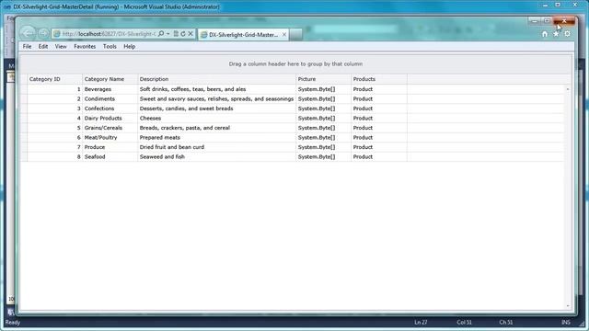Click the 'Sweet and savory sauces' description
Image resolution: width=589 pixels, height=331 pixels.
pyautogui.click(x=217, y=99)
